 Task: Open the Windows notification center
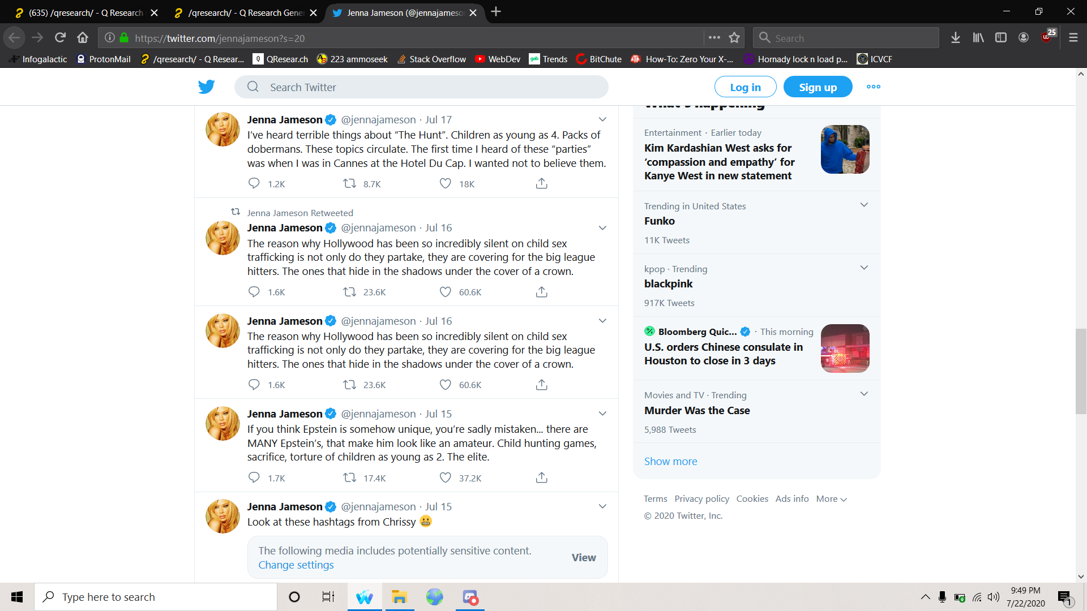(x=1065, y=597)
